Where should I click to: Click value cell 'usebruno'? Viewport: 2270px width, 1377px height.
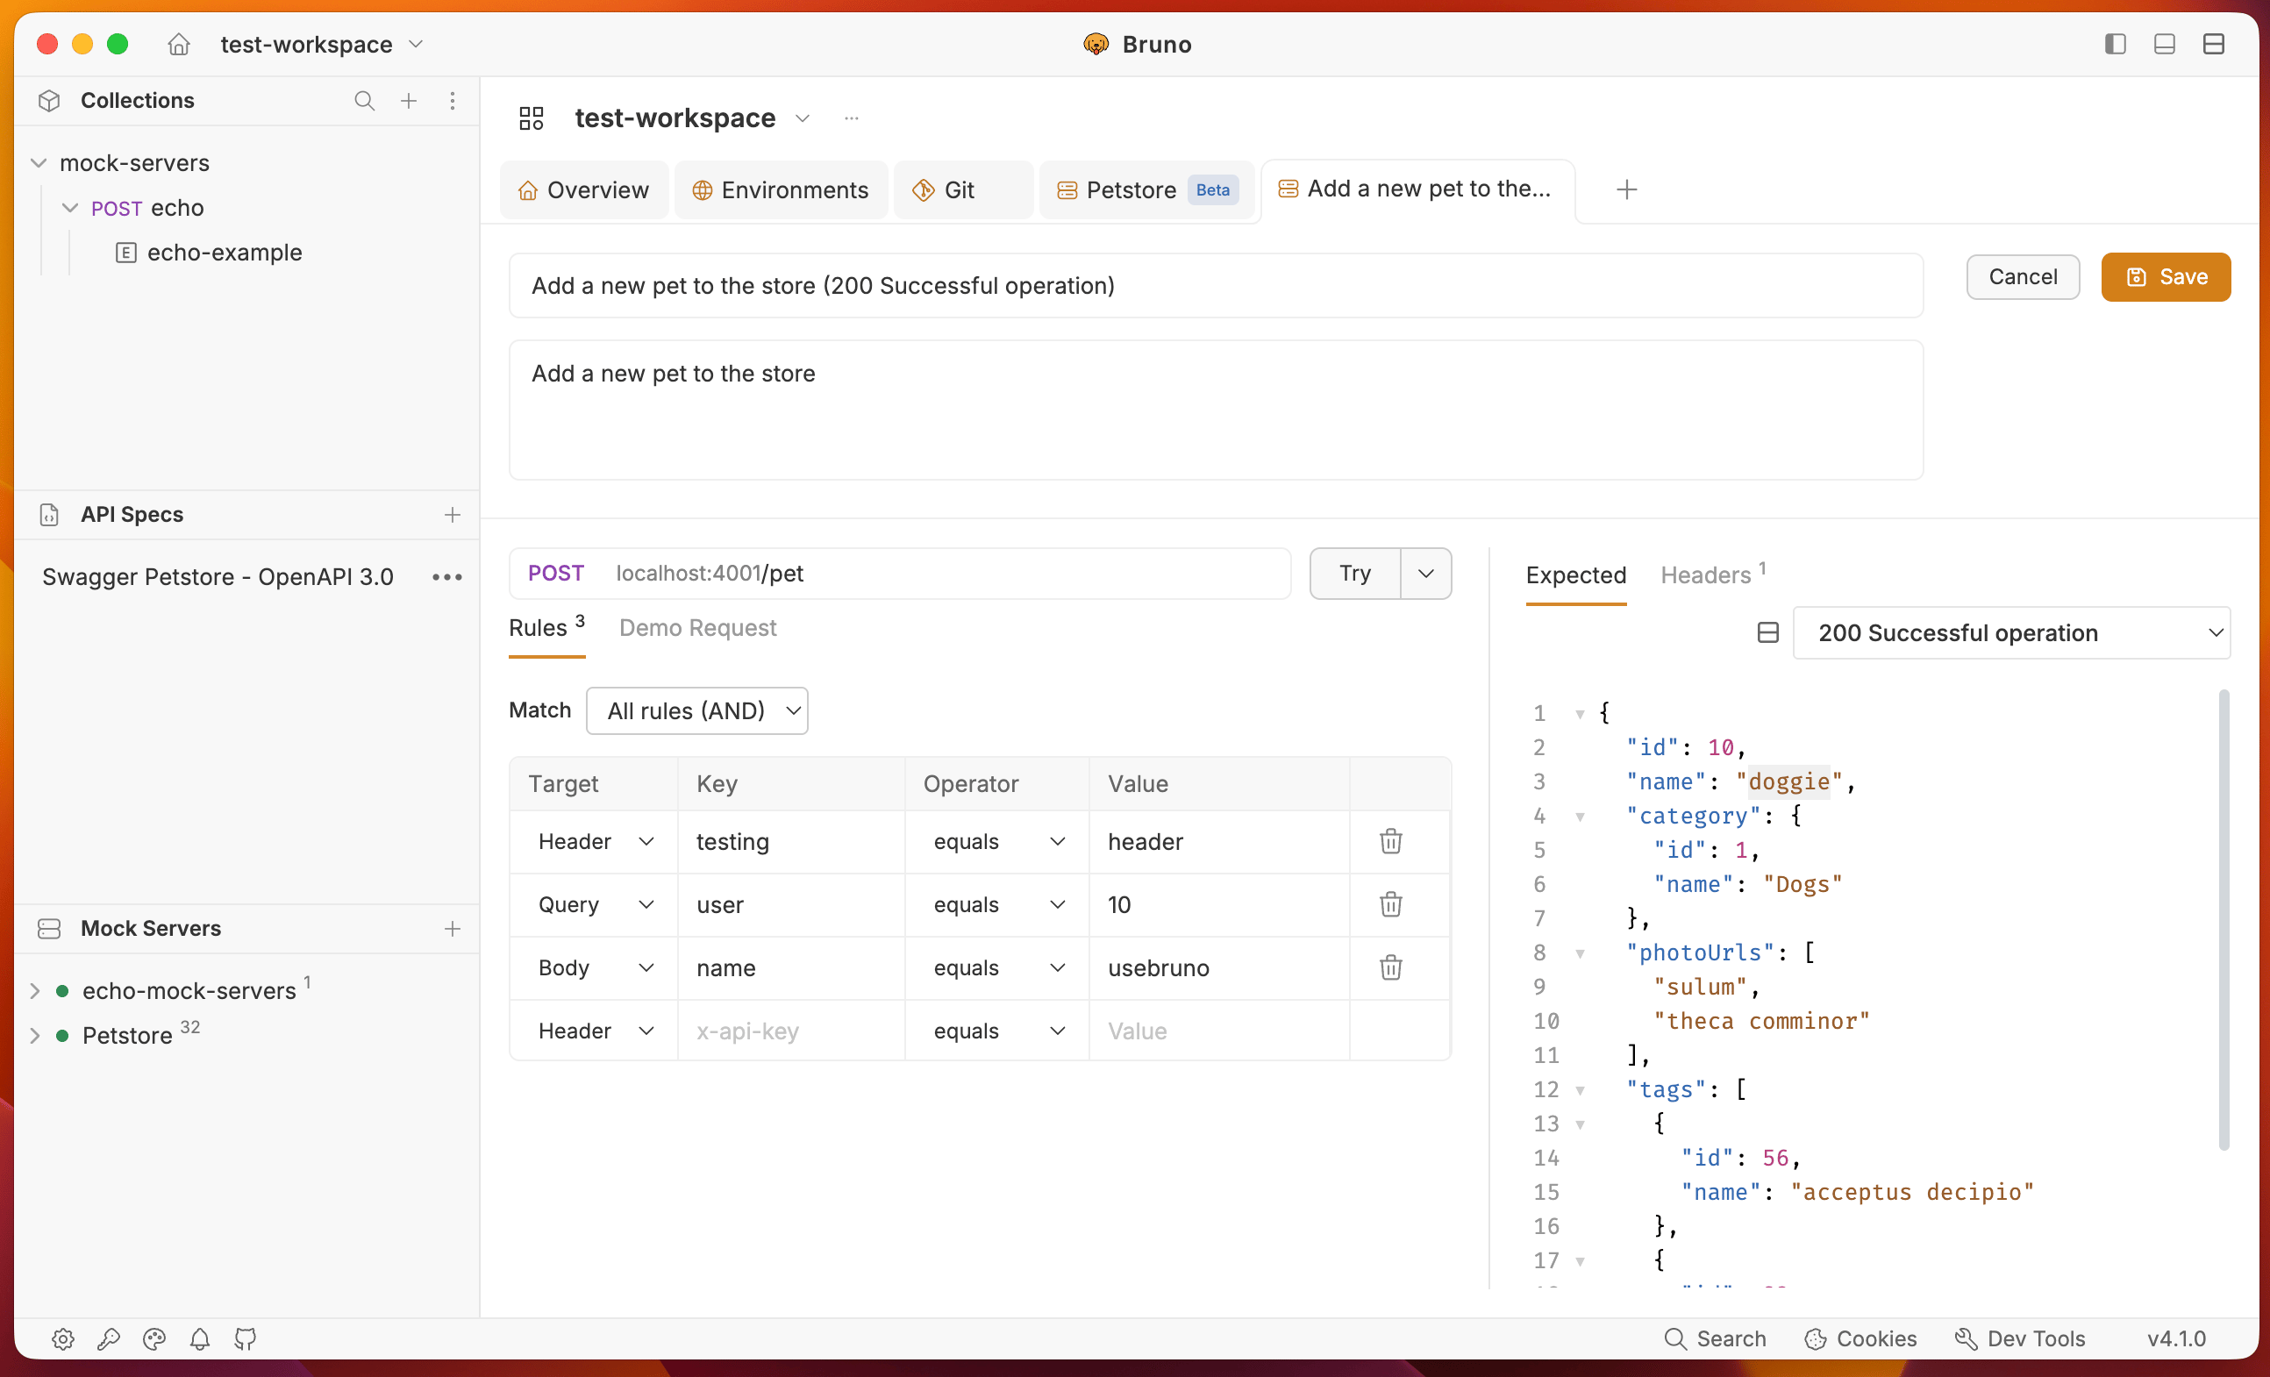(1219, 968)
